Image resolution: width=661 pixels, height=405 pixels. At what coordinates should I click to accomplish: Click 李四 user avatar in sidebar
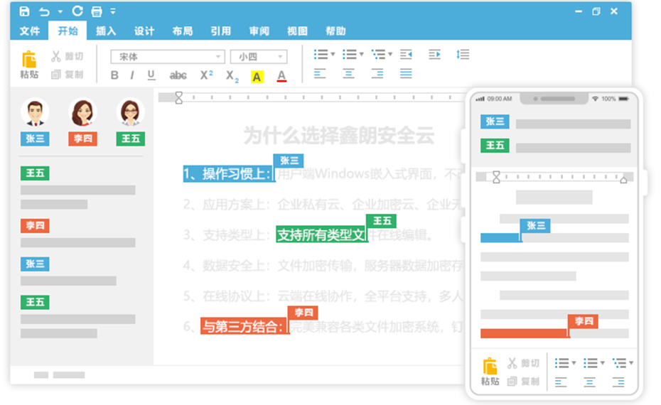[x=82, y=113]
